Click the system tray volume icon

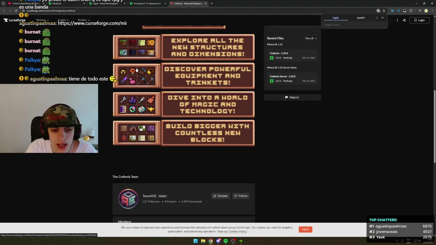point(419,241)
